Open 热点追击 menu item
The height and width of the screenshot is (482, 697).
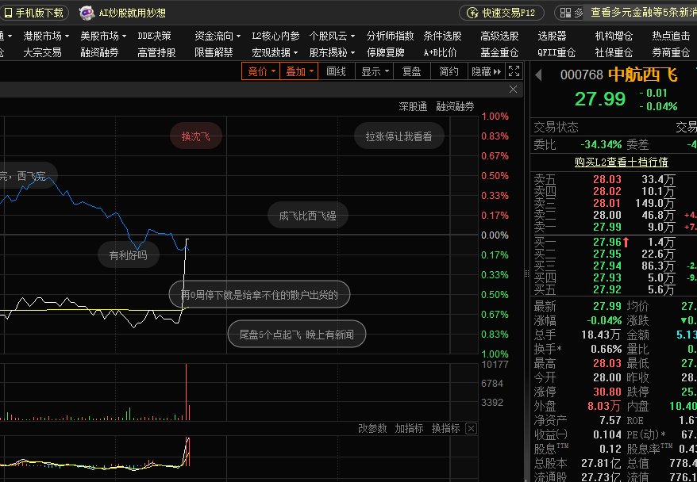coord(671,36)
